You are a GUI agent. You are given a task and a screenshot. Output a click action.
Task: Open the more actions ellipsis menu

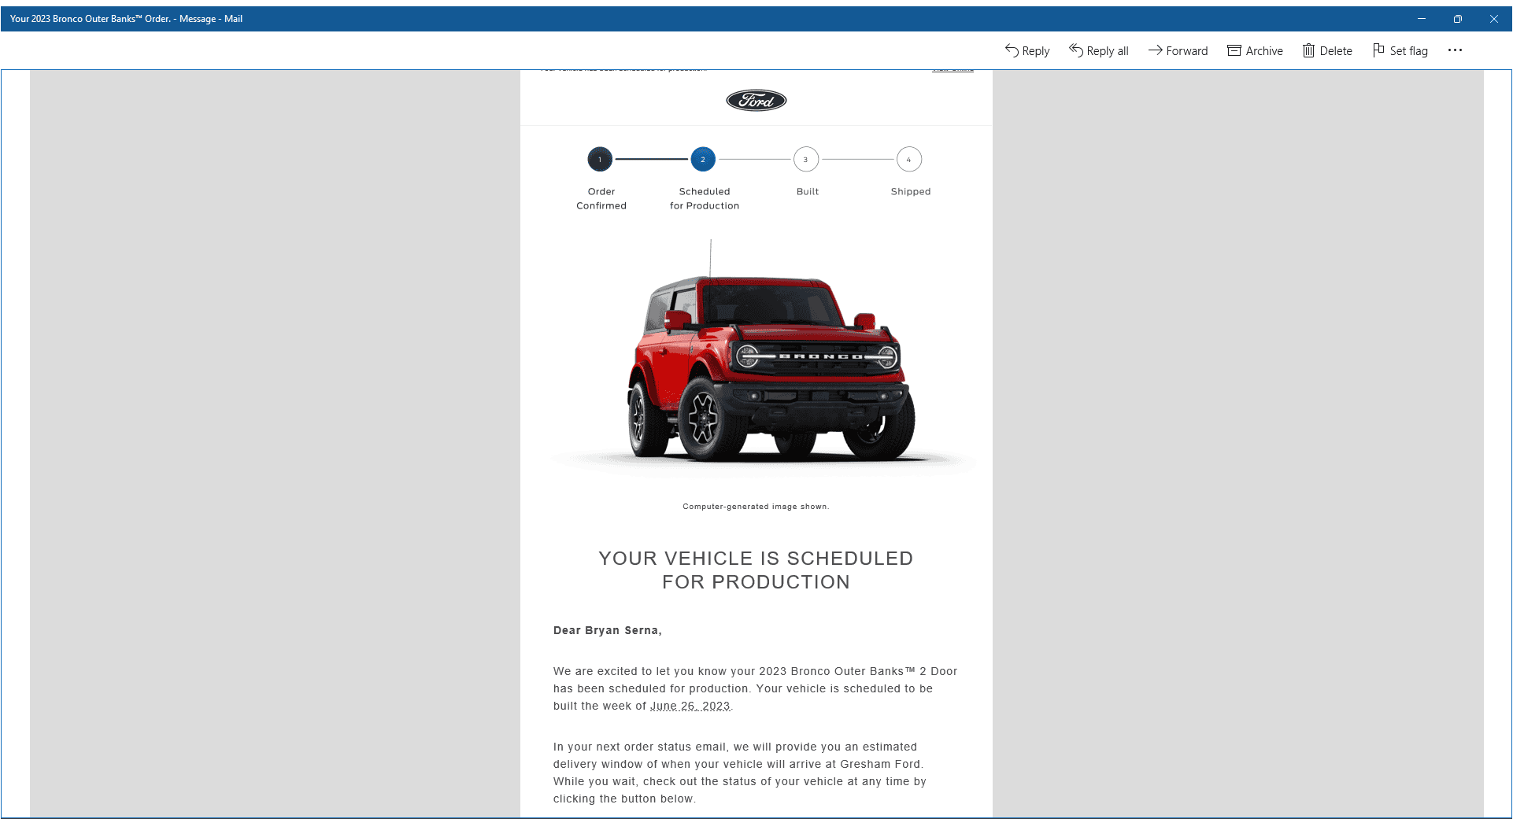pyautogui.click(x=1455, y=50)
